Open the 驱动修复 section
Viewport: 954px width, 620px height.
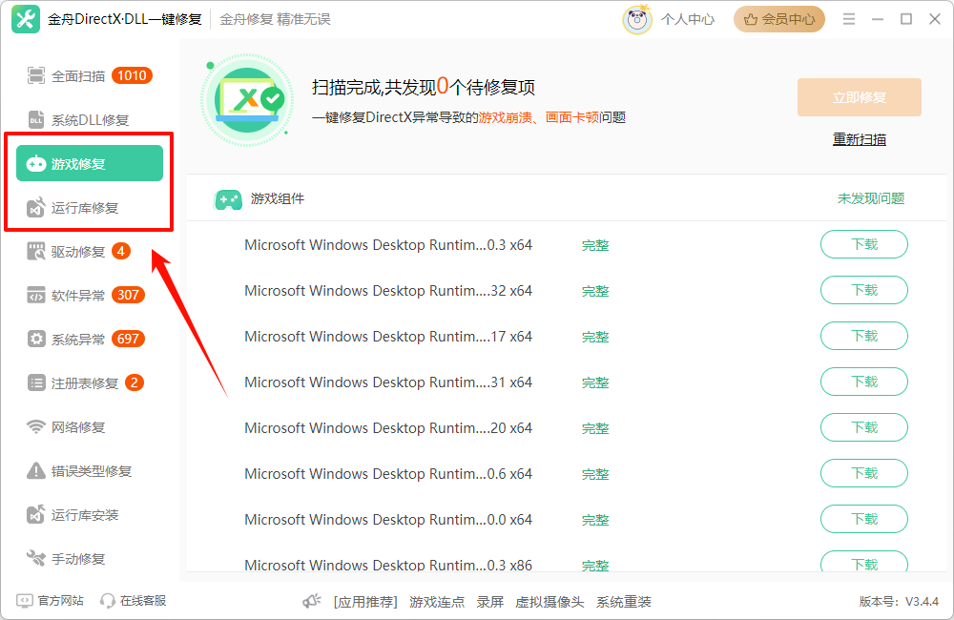pyautogui.click(x=76, y=251)
